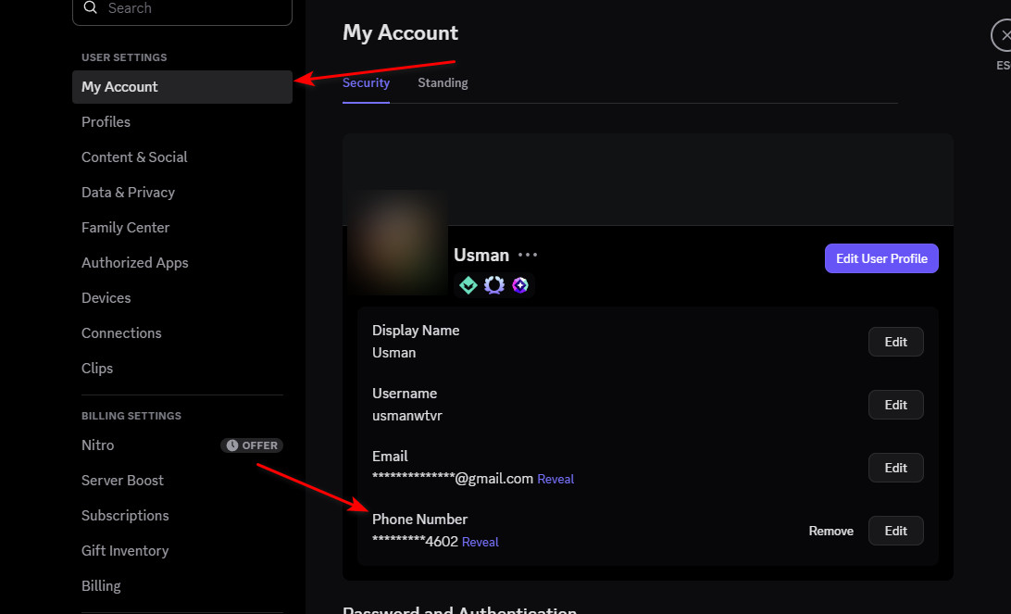Switch to the Standing tab
The image size is (1011, 614).
pos(443,83)
